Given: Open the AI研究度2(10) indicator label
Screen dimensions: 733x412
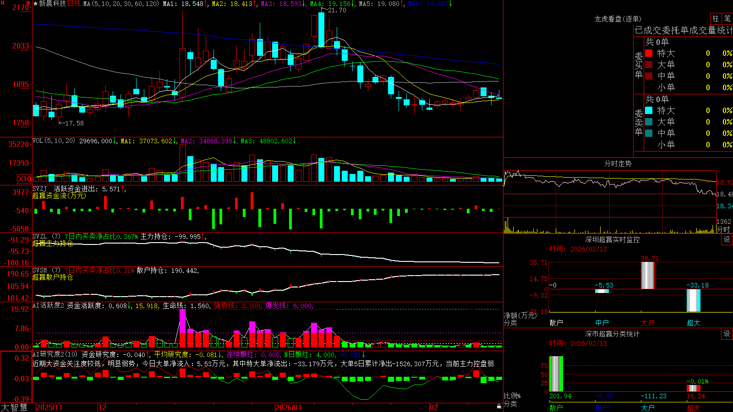Looking at the screenshot, I should click(55, 354).
